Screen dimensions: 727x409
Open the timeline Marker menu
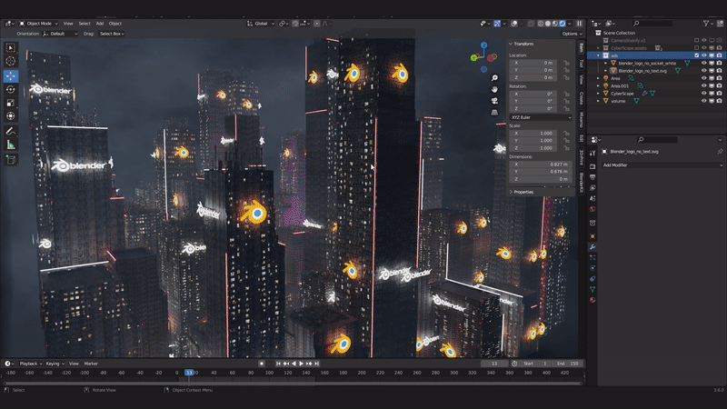[91, 364]
